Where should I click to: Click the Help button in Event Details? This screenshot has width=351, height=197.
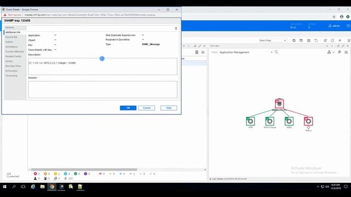point(168,108)
